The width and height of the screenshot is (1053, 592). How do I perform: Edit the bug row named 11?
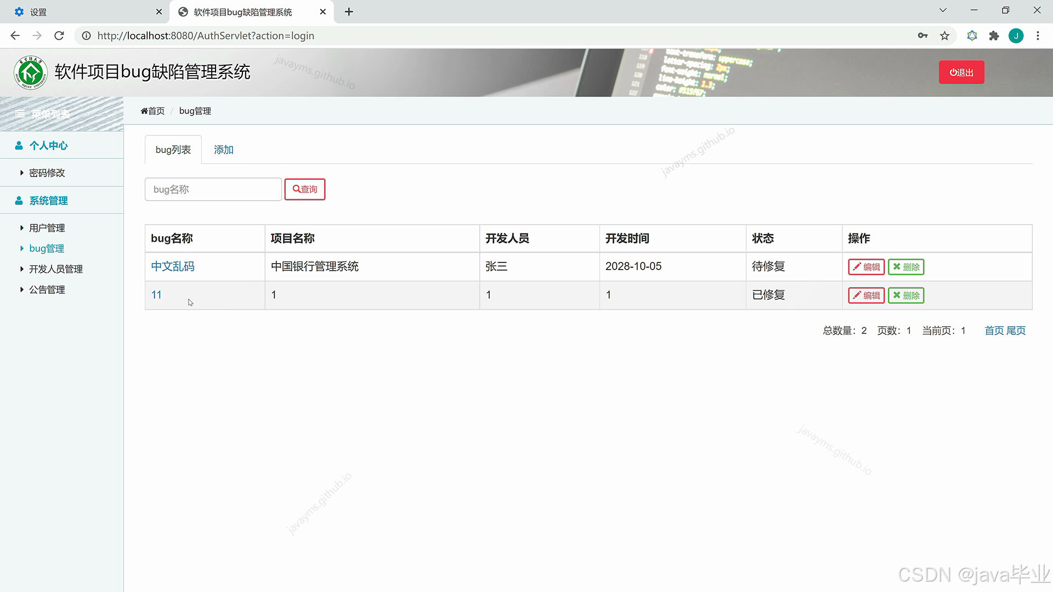867,295
